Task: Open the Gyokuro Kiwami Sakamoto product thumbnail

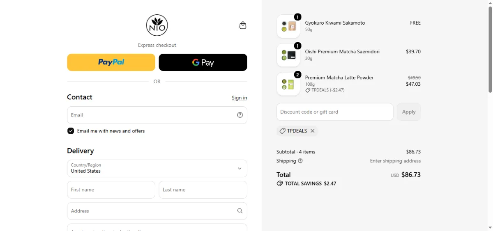Action: coord(288,26)
